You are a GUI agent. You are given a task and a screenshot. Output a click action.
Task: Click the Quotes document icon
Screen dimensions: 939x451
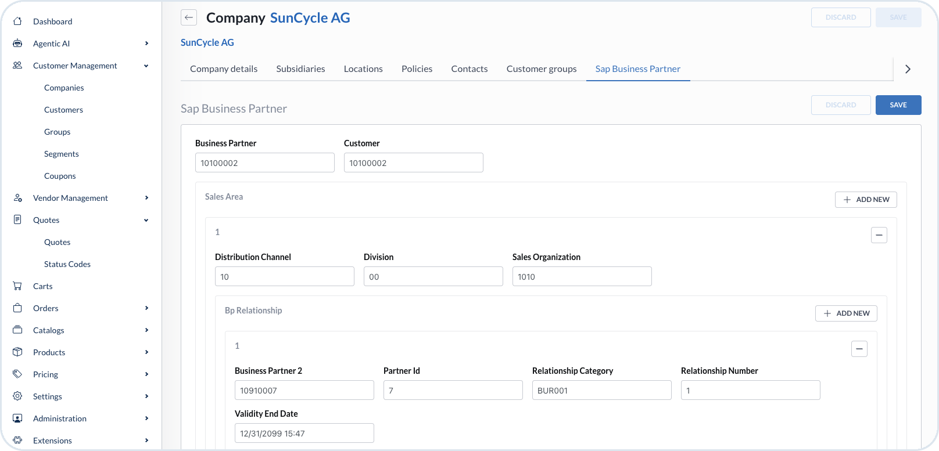17,220
